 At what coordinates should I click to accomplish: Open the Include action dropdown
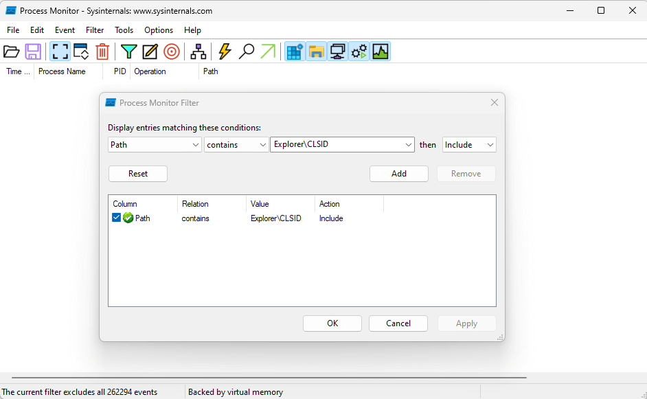click(x=469, y=145)
